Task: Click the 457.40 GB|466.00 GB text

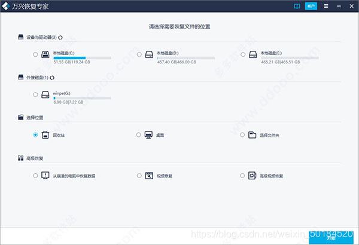Action: (x=177, y=62)
